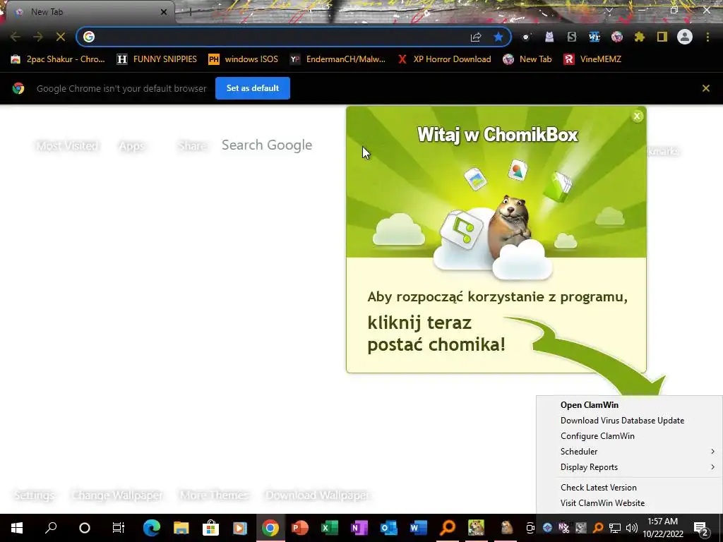Open the Extensions puzzle piece menu
Viewport: 723px width, 542px height.
[x=640, y=37]
